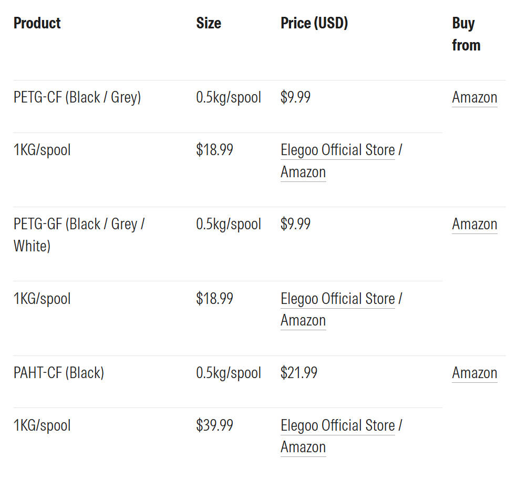Screen dimensions: 517x478
Task: Select the PETG-CF (Black / Grey) product cell
Action: coord(77,98)
